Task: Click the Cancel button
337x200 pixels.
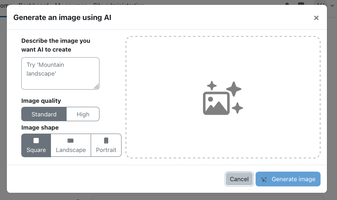Action: click(239, 179)
